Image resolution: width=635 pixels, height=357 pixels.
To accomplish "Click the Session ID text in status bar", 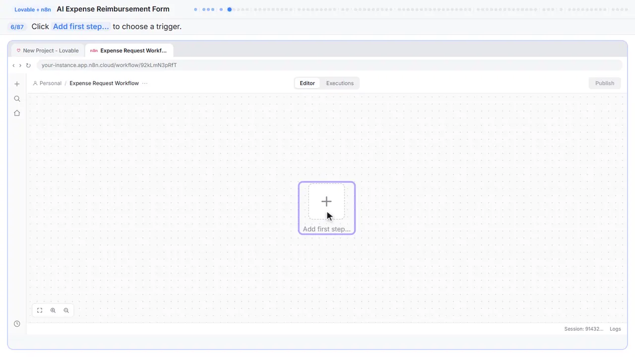I will click(x=584, y=329).
